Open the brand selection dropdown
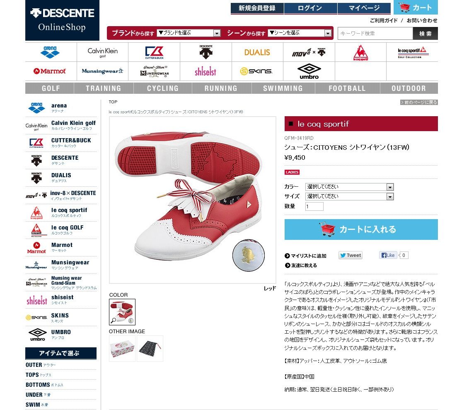The height and width of the screenshot is (410, 457). [189, 33]
